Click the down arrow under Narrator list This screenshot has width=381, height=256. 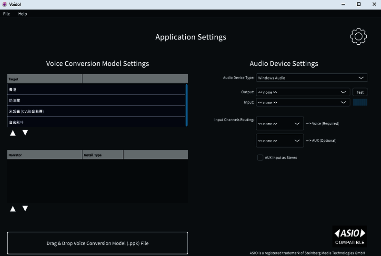(25, 209)
